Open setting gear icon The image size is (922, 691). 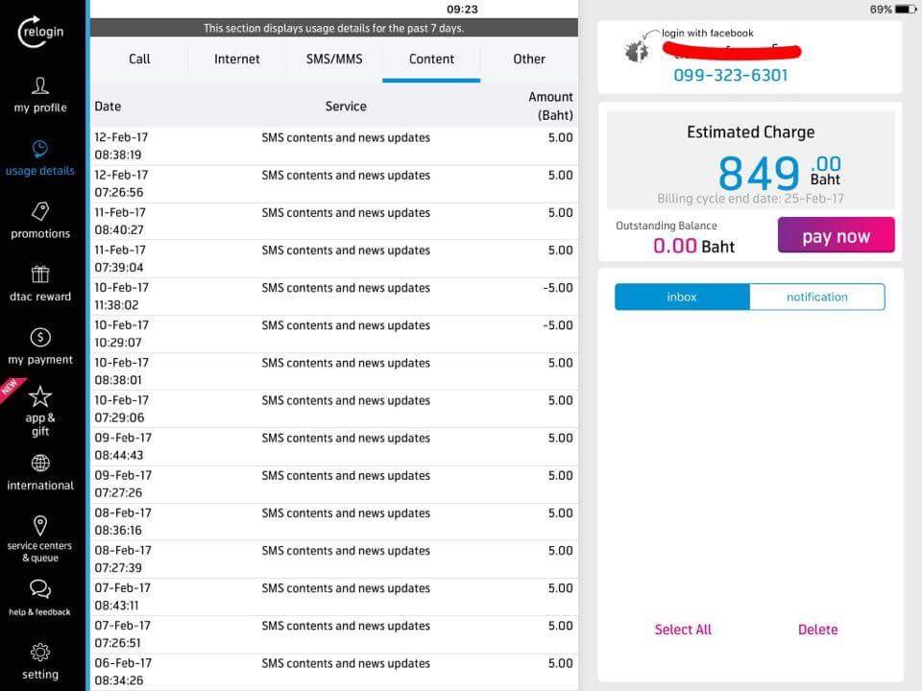pyautogui.click(x=40, y=653)
